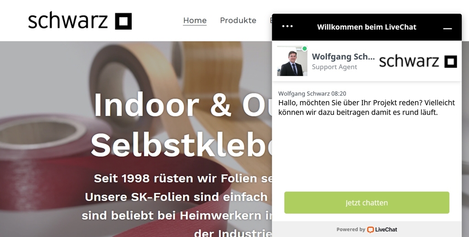
Task: Click the Support Agent label
Action: (334, 67)
